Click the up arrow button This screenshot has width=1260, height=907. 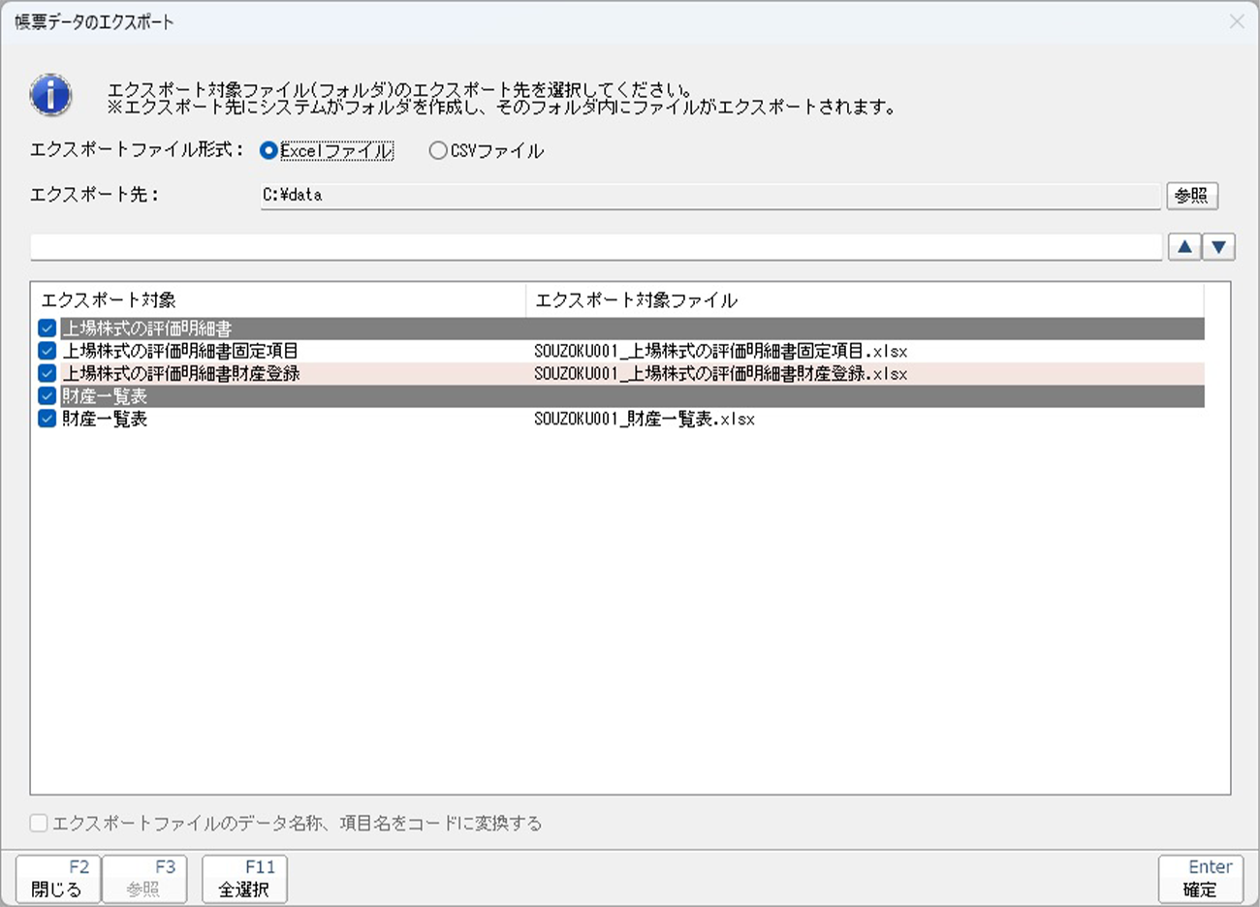(1184, 247)
